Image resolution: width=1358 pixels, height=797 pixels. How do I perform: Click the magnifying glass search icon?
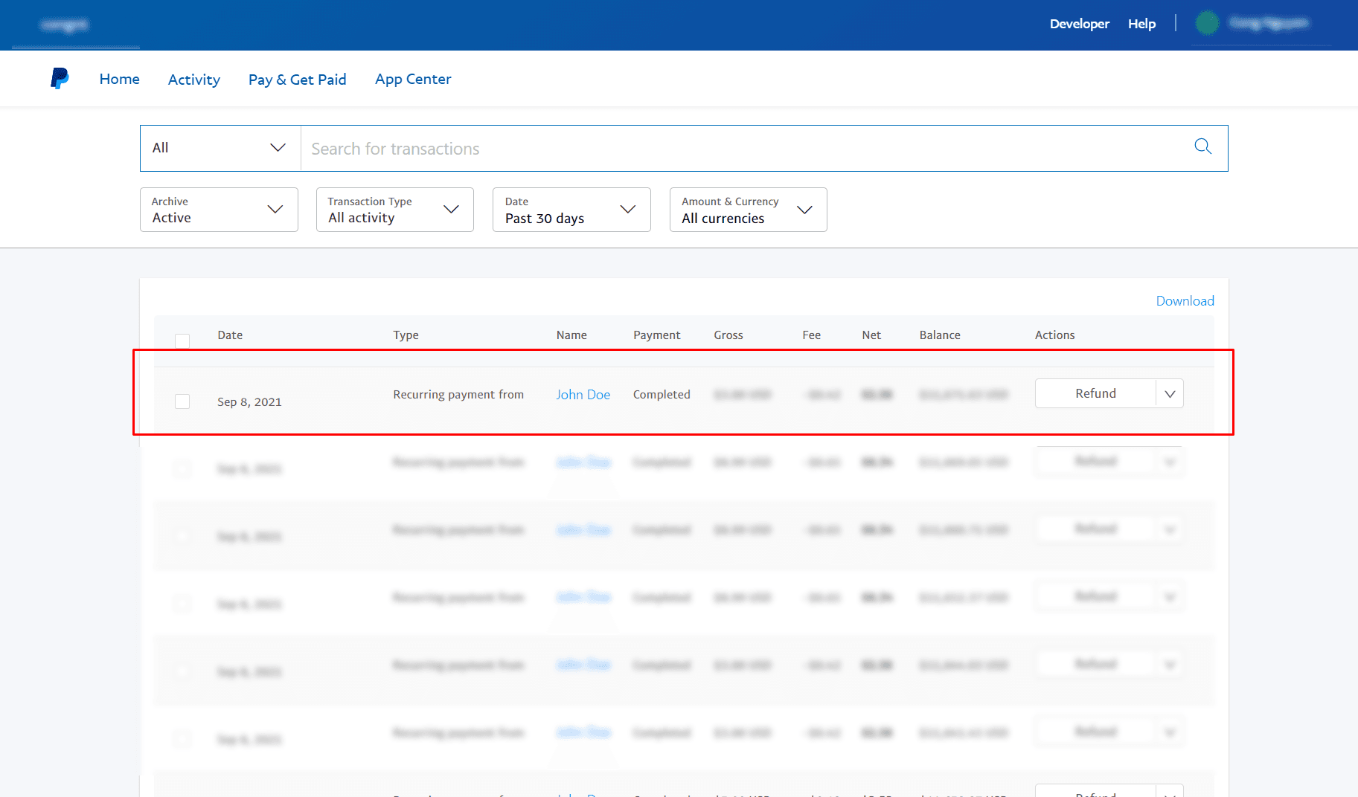1202,146
